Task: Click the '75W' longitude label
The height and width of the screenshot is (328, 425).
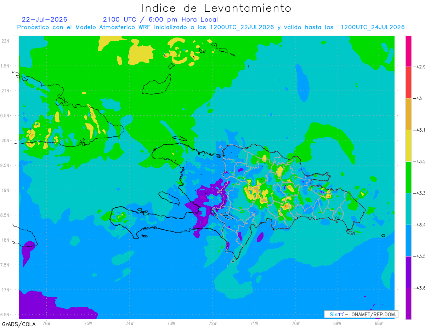Action: (x=88, y=323)
